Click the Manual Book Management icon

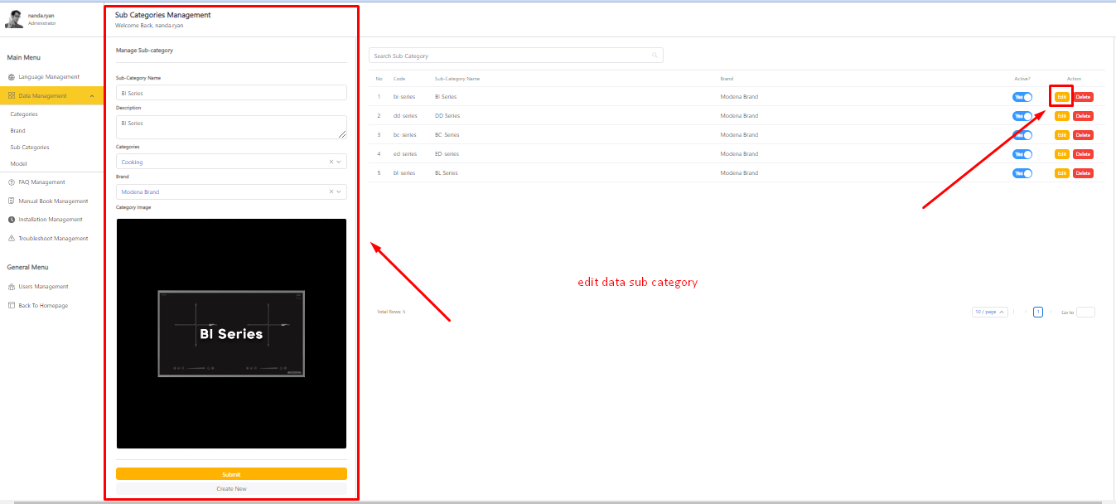point(12,201)
